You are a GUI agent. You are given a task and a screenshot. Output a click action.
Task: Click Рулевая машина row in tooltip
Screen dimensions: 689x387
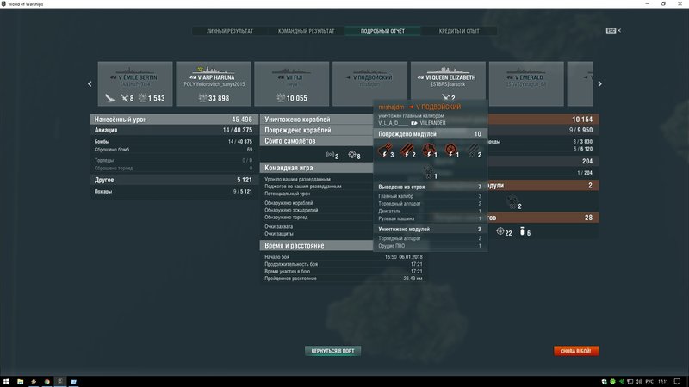[430, 218]
